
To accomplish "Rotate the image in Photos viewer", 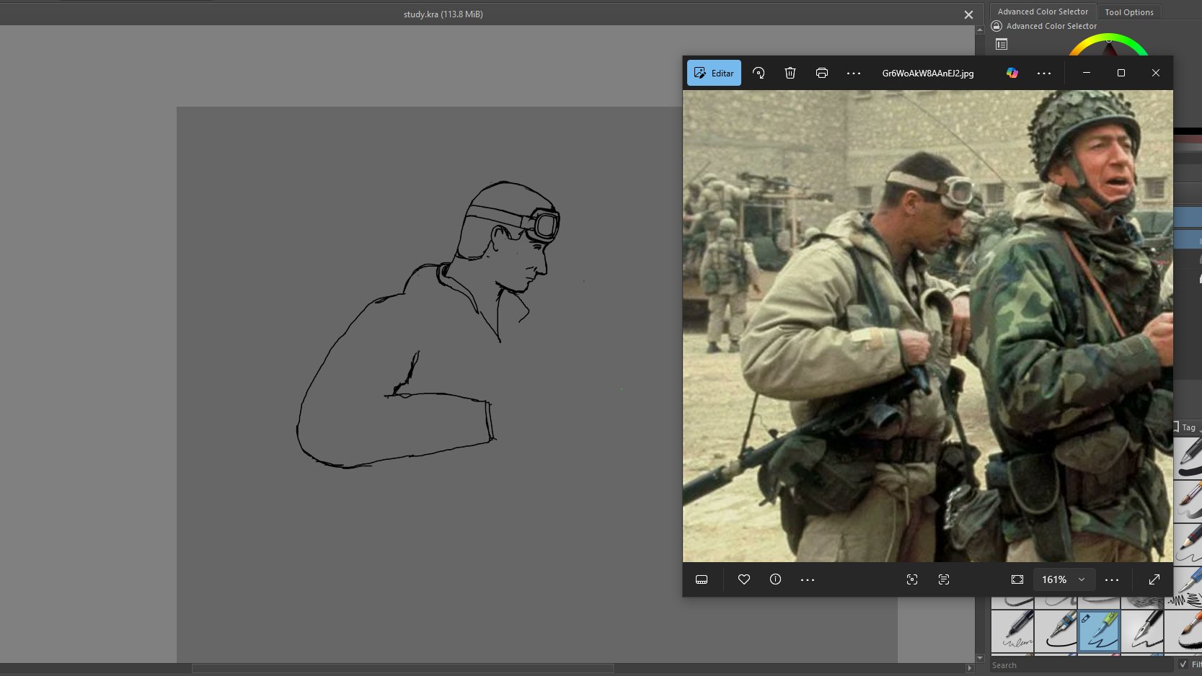I will 759,73.
